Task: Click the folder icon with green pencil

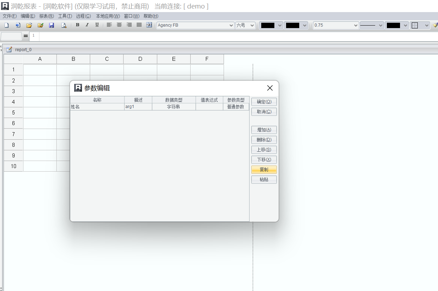Action: (40, 25)
